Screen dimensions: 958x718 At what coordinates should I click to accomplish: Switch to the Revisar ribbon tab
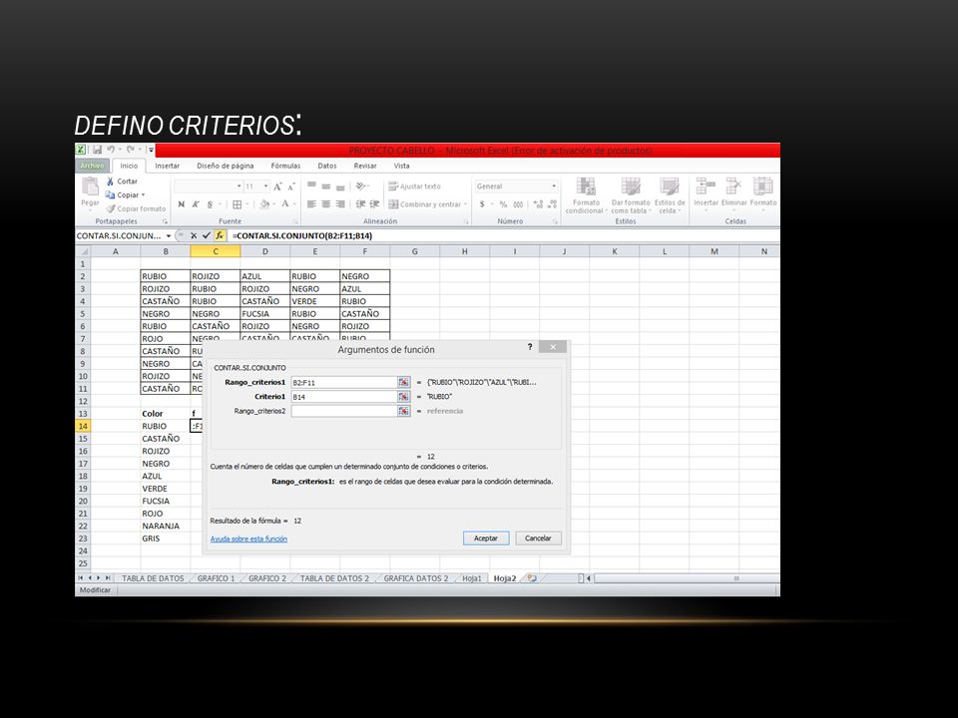pyautogui.click(x=365, y=166)
